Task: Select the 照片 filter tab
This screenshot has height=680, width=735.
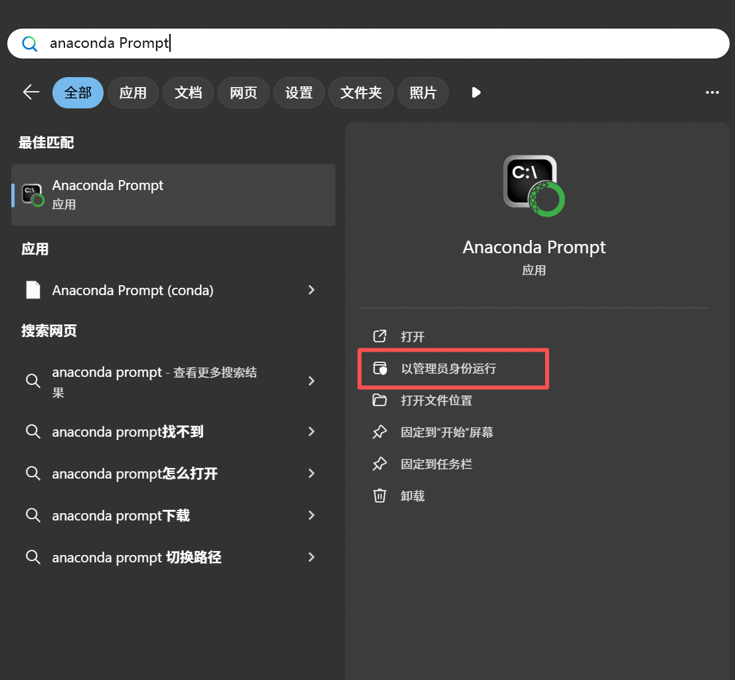Action: coord(424,92)
